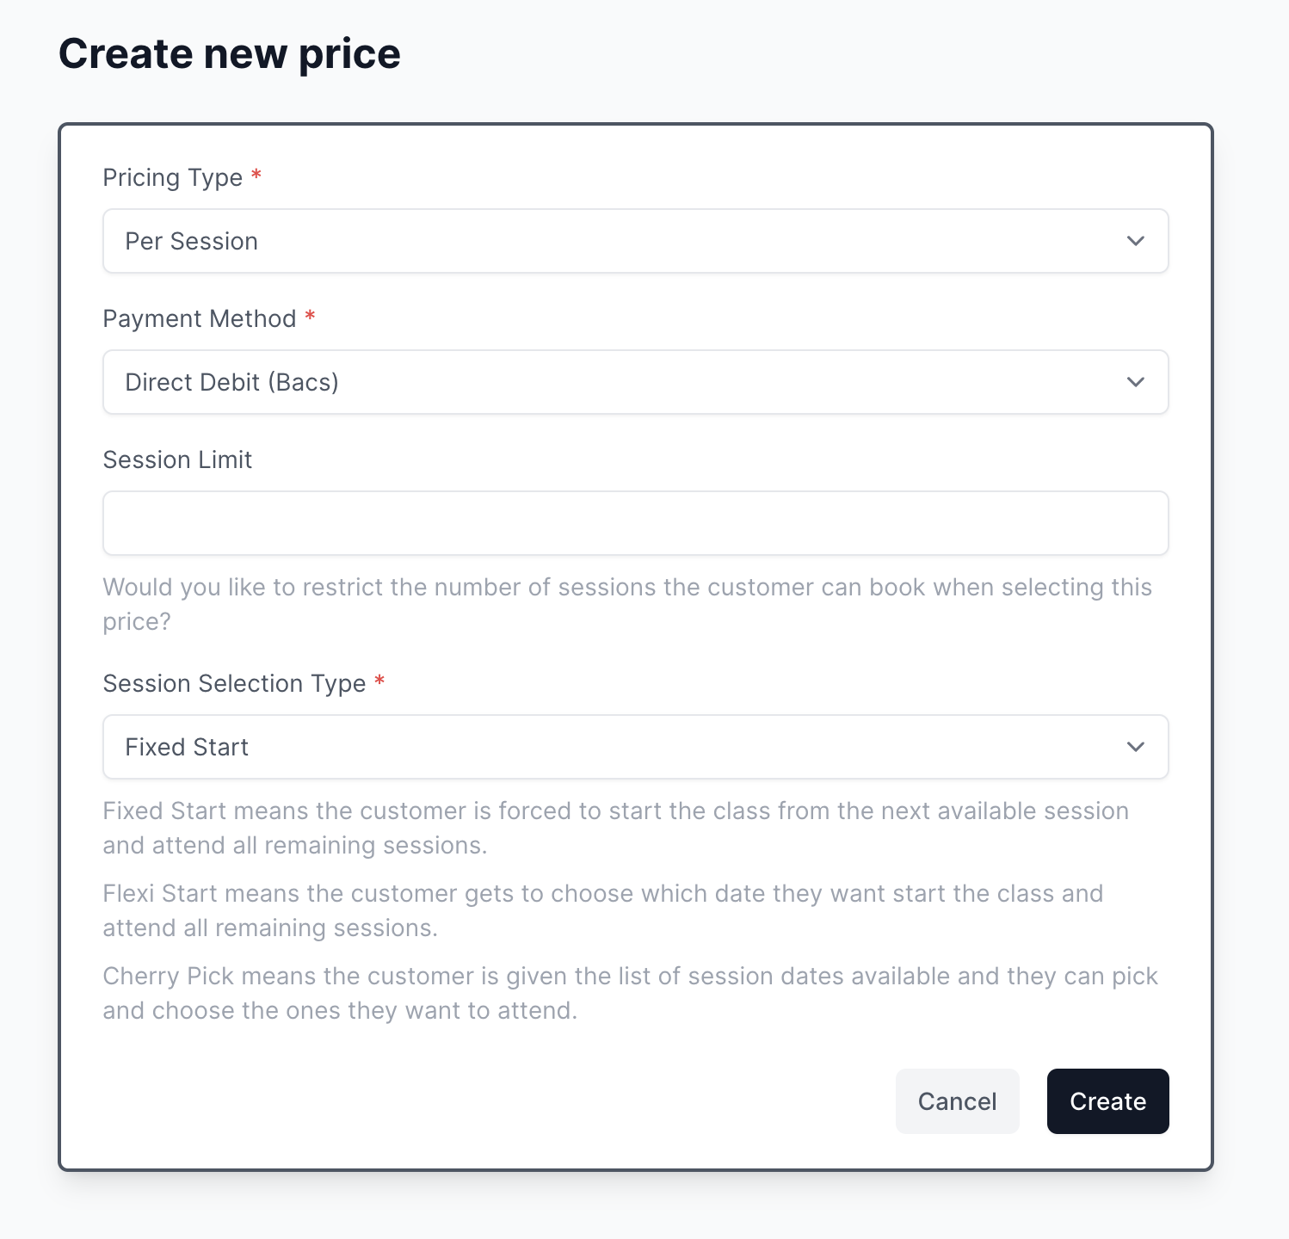Open the Direct Debit (Bacs) payment dropdown
The height and width of the screenshot is (1239, 1289).
point(636,382)
